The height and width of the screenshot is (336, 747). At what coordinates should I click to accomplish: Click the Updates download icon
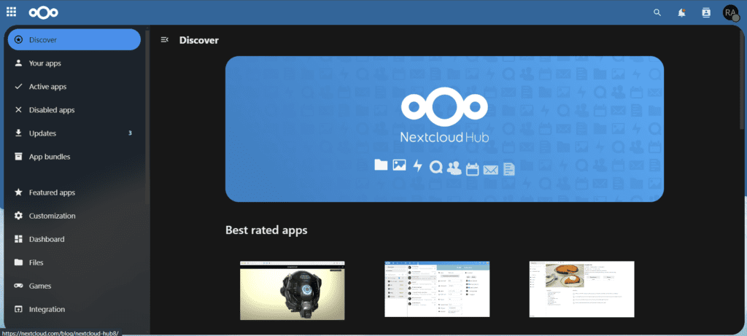tap(18, 133)
